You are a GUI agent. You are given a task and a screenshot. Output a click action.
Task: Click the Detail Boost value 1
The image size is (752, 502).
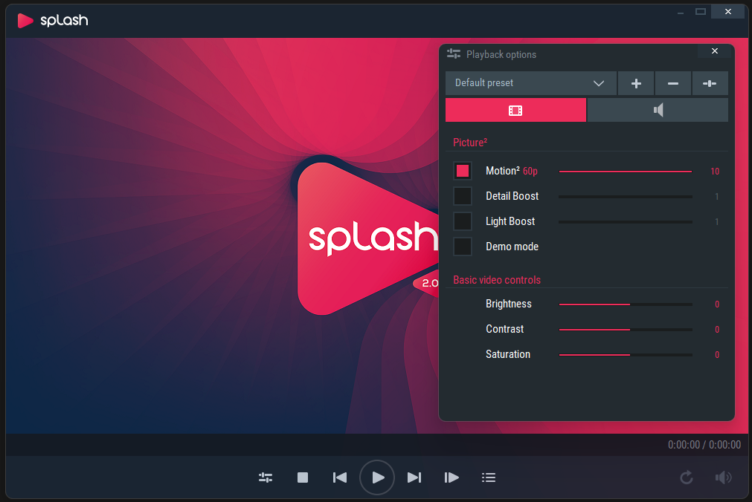(716, 196)
